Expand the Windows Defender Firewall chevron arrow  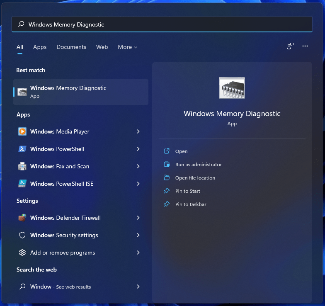tap(138, 218)
